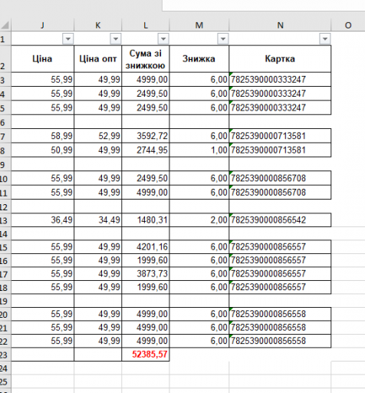
Task: Select card 782539000713581 in row 7
Action: pos(280,136)
